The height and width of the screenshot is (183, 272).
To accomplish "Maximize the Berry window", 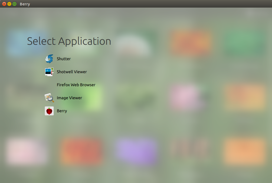I will (15, 4).
